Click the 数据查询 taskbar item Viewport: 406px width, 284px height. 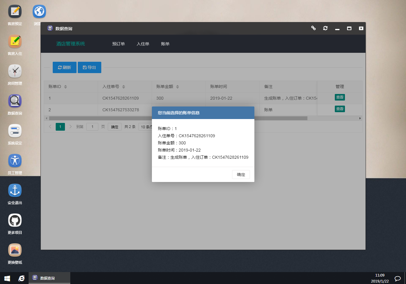pyautogui.click(x=49, y=278)
